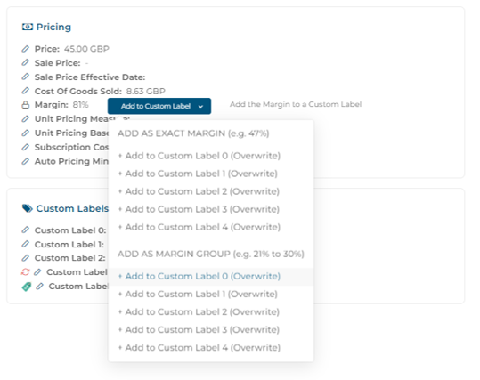
Task: Add exact margin to Custom Label 3
Action: tap(199, 209)
